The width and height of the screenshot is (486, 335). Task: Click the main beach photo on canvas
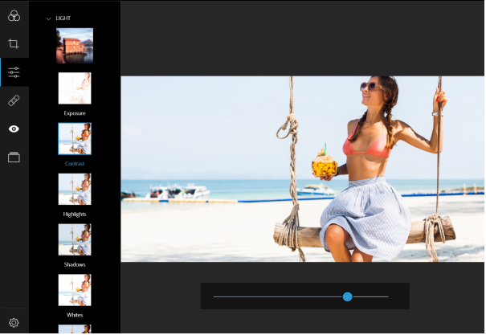tap(302, 169)
